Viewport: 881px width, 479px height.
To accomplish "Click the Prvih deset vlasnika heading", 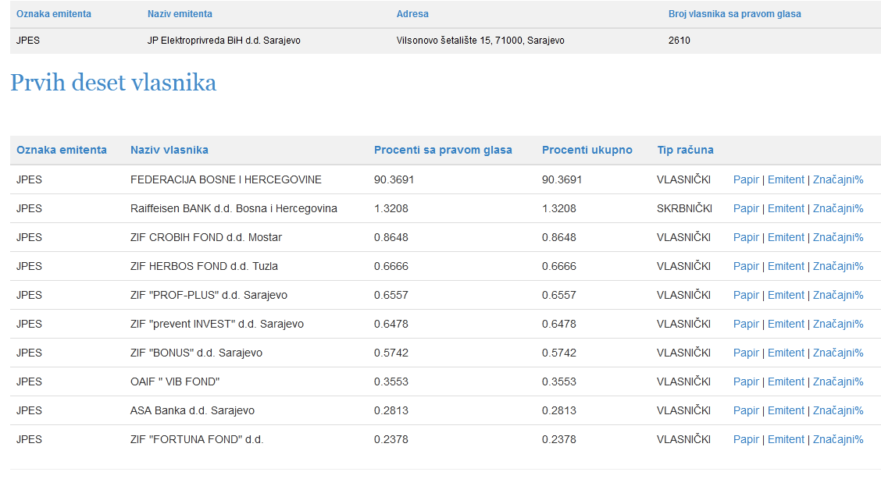I will pos(113,83).
